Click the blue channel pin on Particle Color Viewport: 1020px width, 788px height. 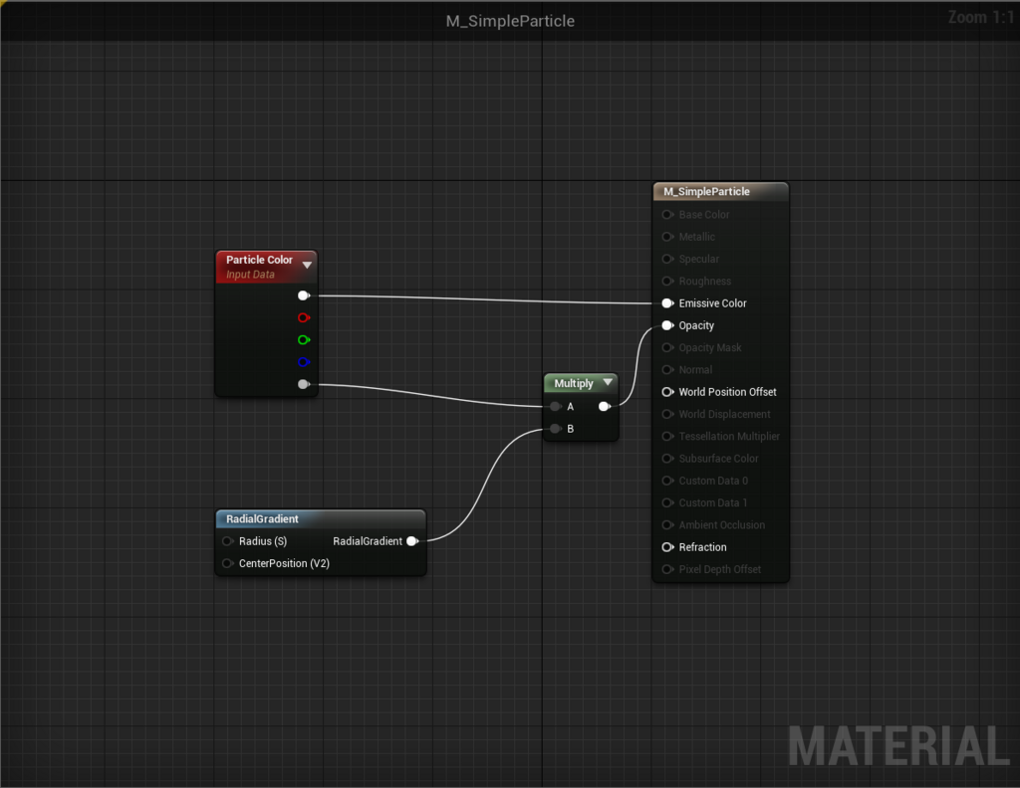pyautogui.click(x=303, y=362)
